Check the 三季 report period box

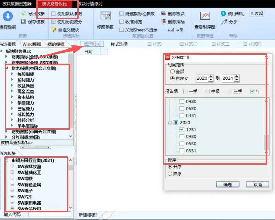point(230,91)
